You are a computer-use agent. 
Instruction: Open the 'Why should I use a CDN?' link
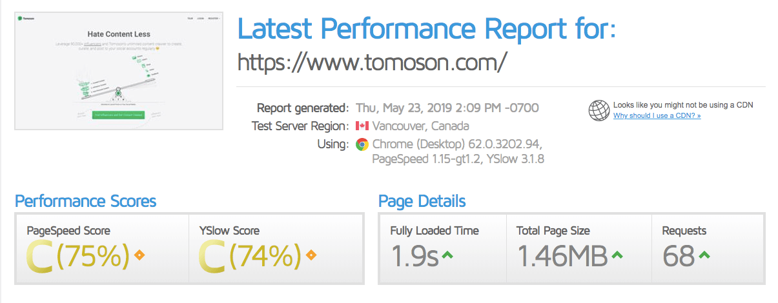coord(657,115)
